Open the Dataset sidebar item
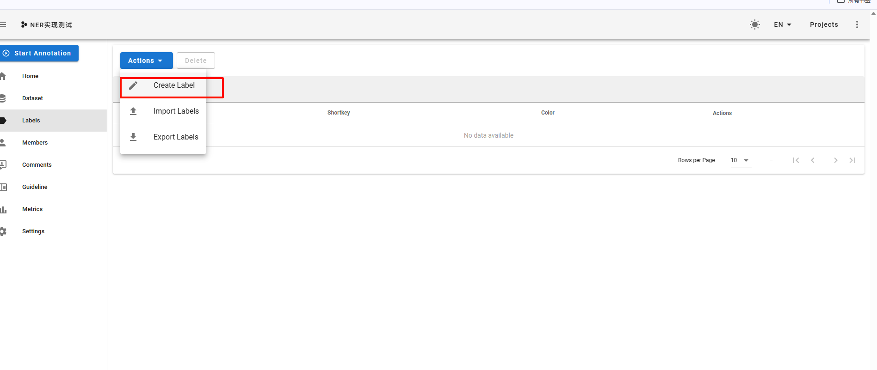877x370 pixels. (54, 98)
